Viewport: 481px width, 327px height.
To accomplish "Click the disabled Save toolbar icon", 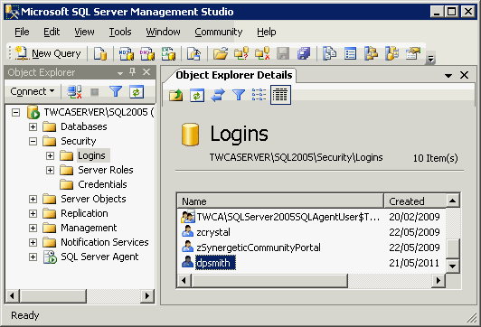I will [x=283, y=53].
